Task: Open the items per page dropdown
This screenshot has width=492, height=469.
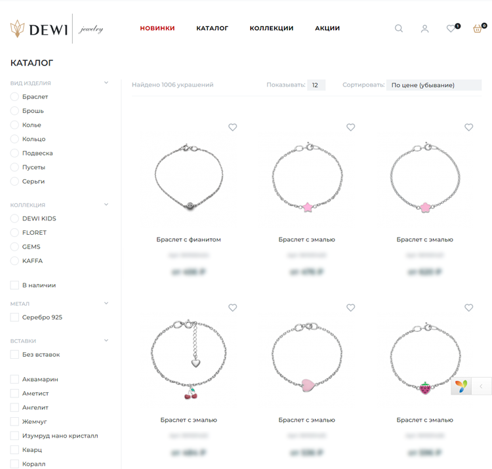Action: (316, 85)
